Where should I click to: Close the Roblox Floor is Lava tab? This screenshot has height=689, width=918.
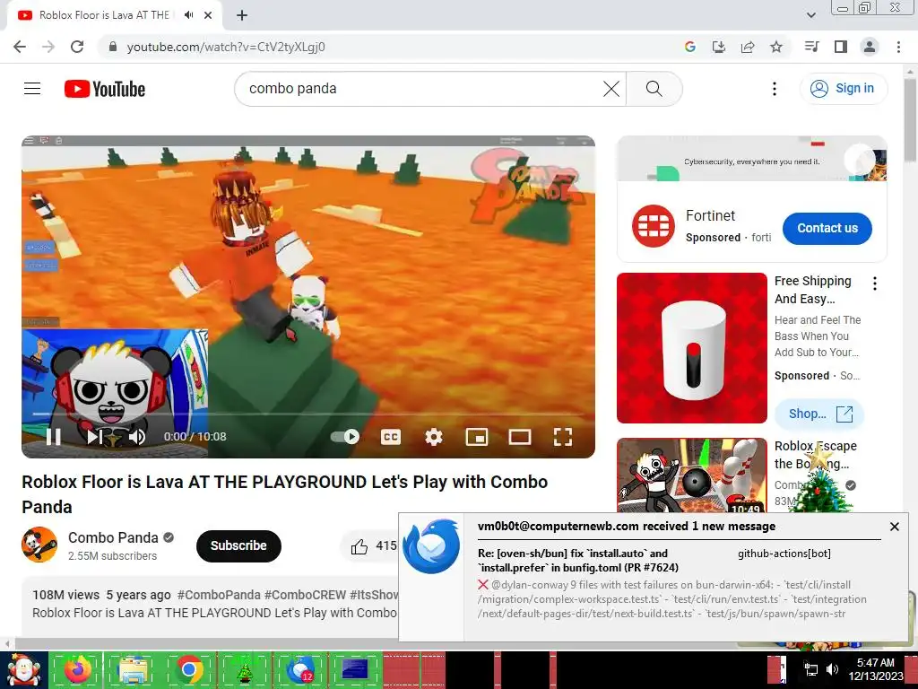208,15
